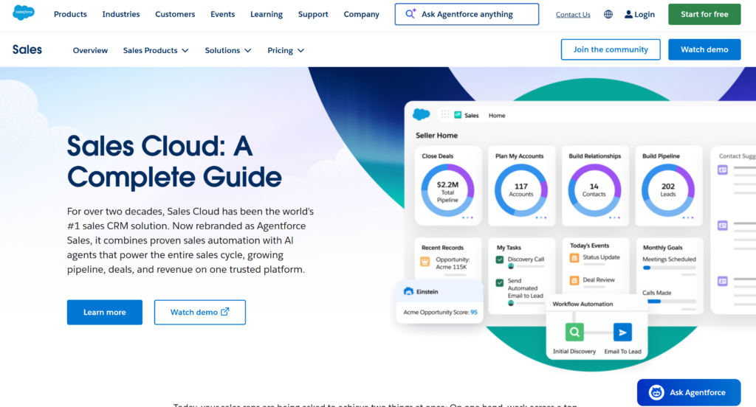Open the Company menu
The image size is (756, 407).
[x=361, y=14]
